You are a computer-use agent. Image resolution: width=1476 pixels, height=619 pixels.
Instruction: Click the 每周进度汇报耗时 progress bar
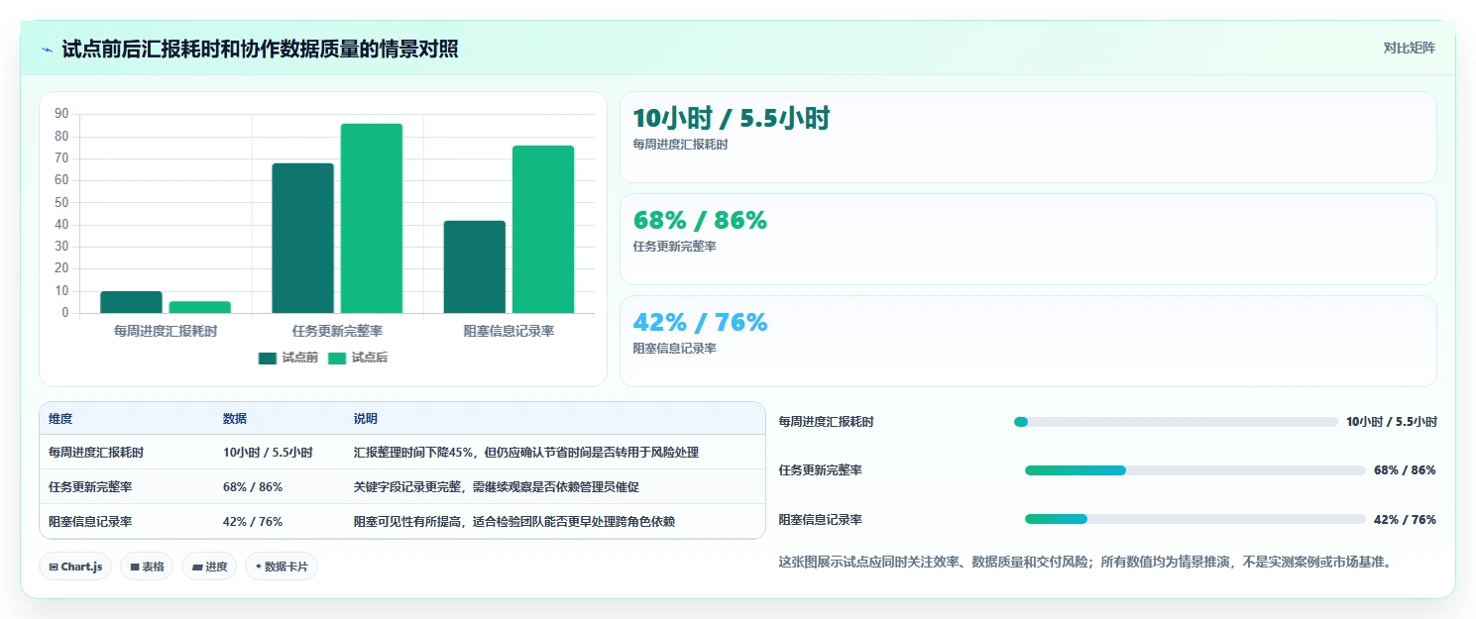(x=1176, y=422)
